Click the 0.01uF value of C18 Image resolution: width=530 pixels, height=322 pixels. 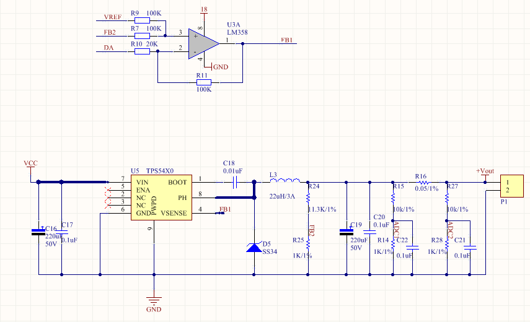(x=232, y=171)
